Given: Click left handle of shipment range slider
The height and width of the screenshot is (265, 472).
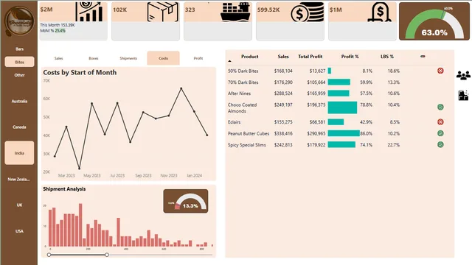Looking at the screenshot, I should point(49,255).
